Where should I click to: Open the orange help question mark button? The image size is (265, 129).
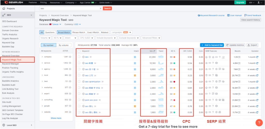click(259, 123)
